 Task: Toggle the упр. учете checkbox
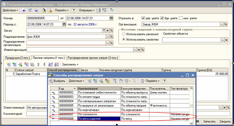click(143, 18)
